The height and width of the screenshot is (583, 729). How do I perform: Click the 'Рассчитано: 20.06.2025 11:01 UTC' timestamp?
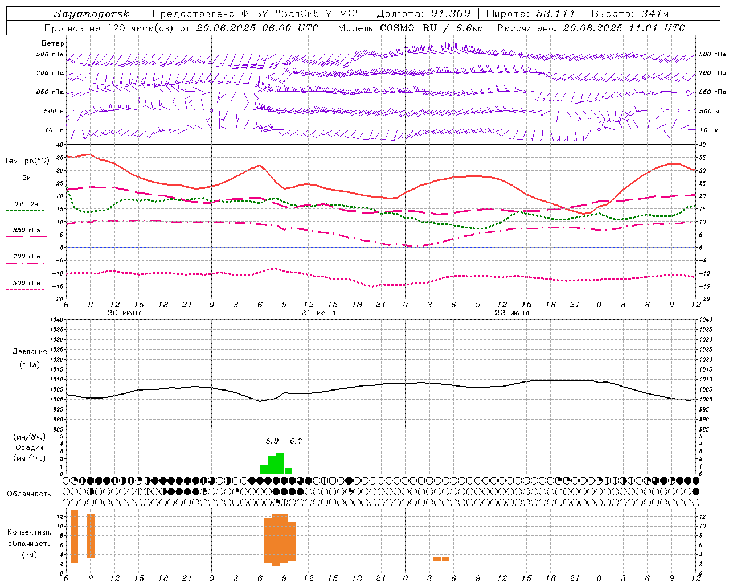tap(592, 28)
